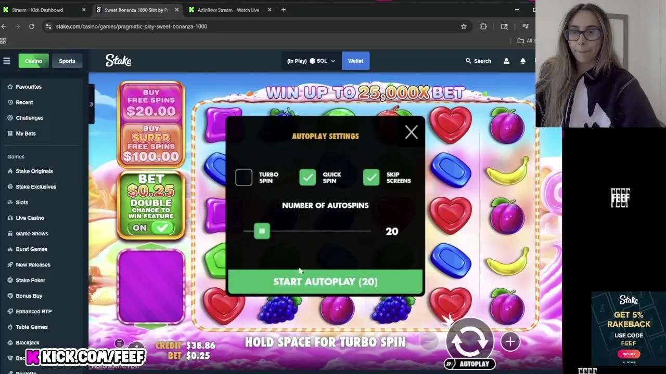Open Live Casino category
Image resolution: width=666 pixels, height=374 pixels.
tap(30, 218)
